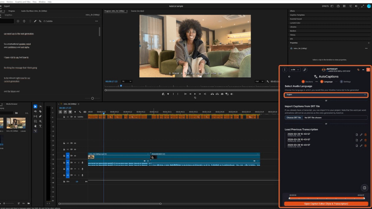The image size is (372, 209).
Task: Open the Full playback resolution dropdown
Action: pyautogui.click(x=259, y=82)
